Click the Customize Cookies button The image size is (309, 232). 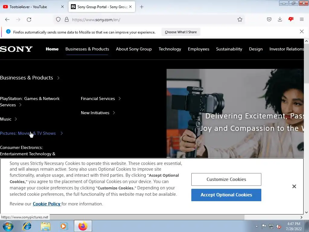[226, 179]
